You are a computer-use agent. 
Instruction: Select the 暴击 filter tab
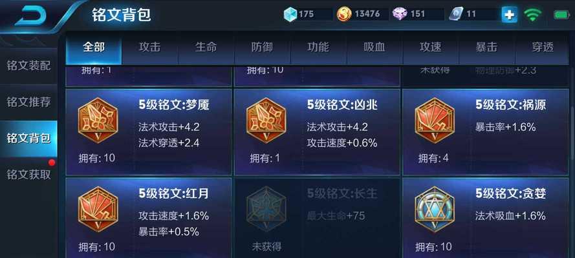tap(486, 48)
